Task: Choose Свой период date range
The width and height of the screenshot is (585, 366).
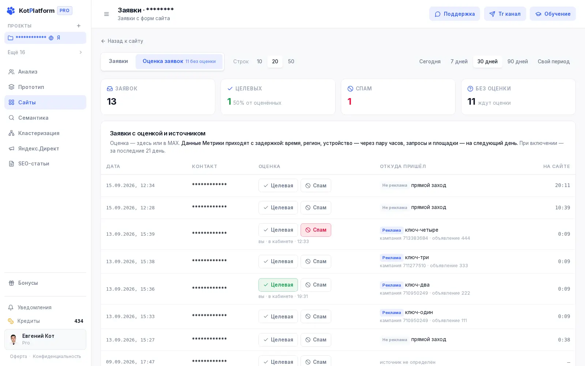Action: [x=554, y=61]
